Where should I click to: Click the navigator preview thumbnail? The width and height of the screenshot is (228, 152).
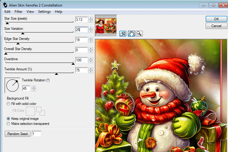(106, 26)
